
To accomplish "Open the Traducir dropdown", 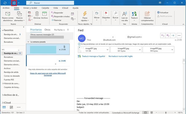I will 134,17.
